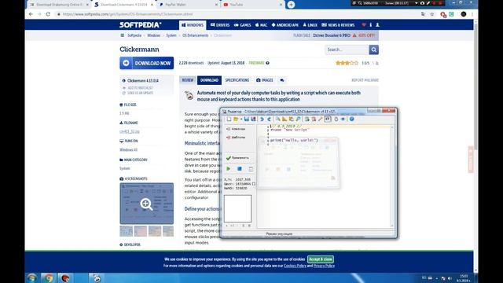
Task: Click the blue magnifier search button
Action: [x=374, y=50]
